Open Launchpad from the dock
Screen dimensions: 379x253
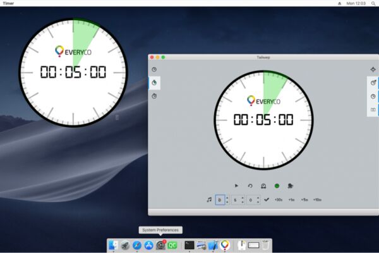(125, 245)
